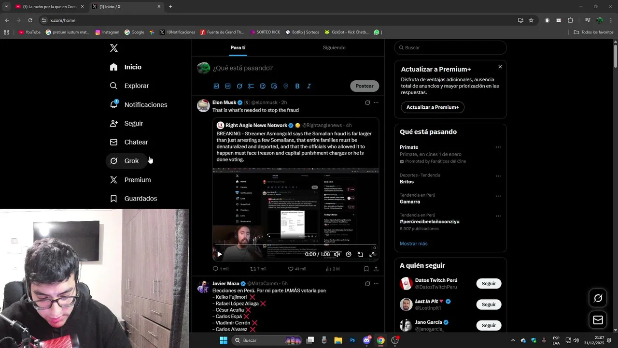
Task: Repost Elon Musk's post
Action: 258,269
